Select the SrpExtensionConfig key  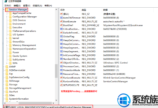click(x=19, y=78)
